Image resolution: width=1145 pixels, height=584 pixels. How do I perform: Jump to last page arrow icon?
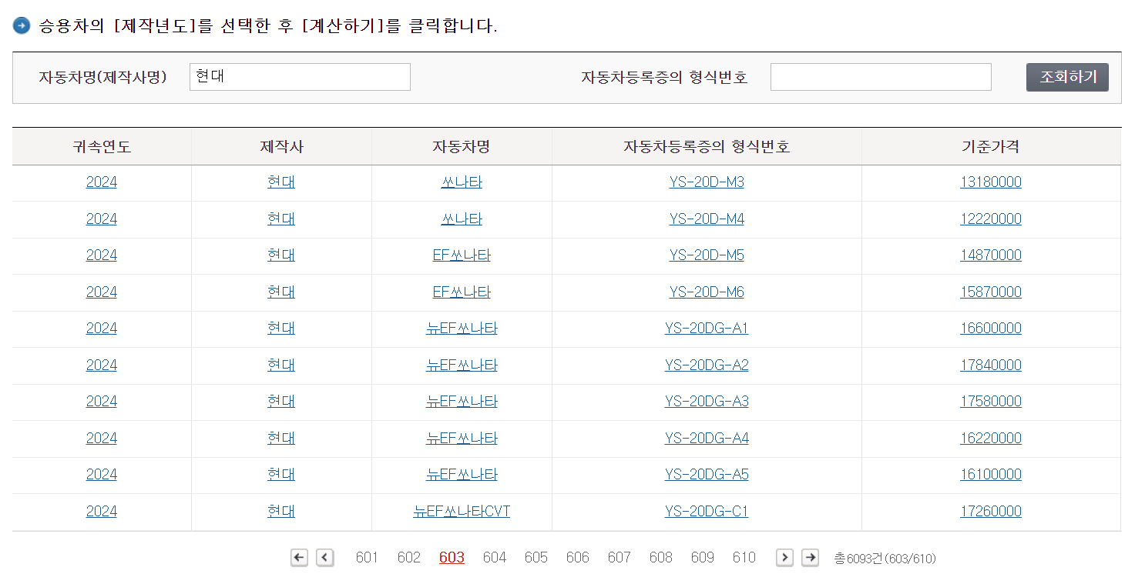pyautogui.click(x=810, y=558)
